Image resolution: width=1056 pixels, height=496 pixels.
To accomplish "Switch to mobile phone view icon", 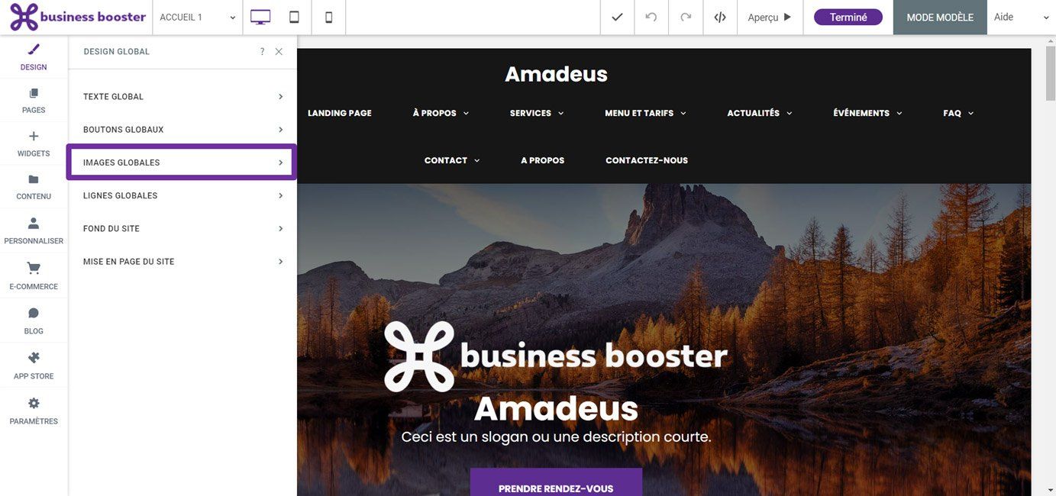I will tap(329, 17).
